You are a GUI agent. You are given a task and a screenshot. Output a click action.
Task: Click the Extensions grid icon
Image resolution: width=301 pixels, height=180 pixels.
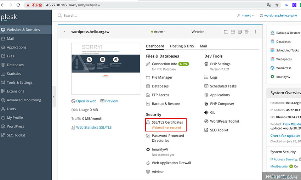pos(3,91)
